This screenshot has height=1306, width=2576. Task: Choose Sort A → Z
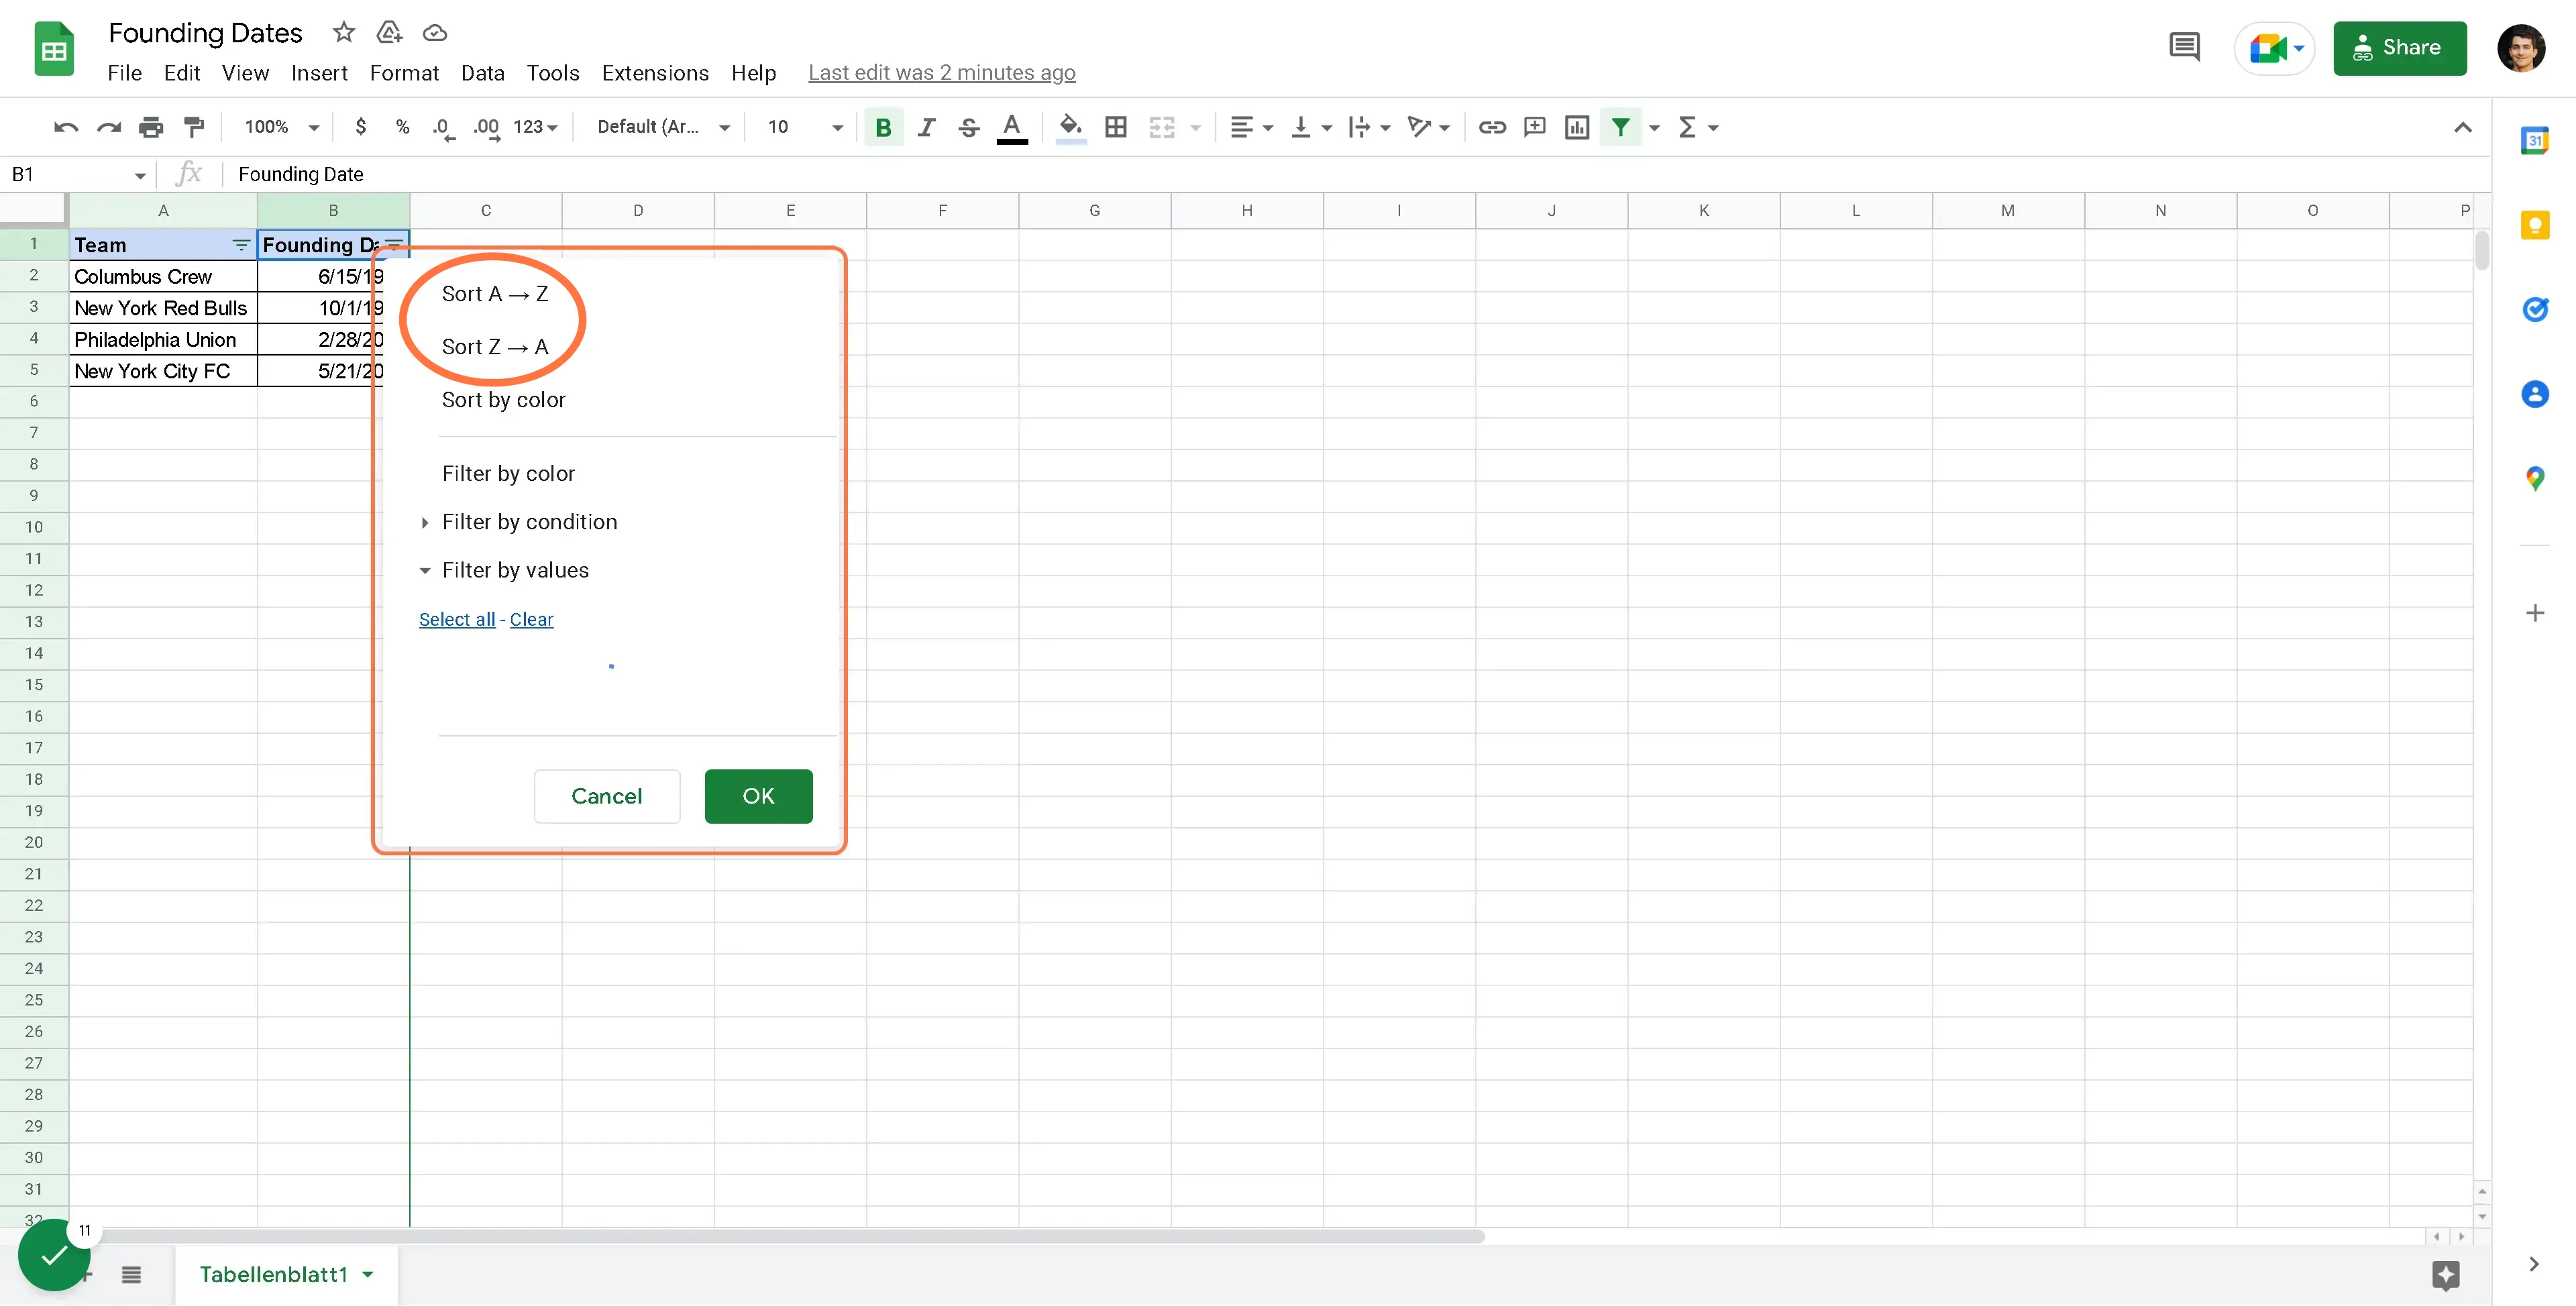pyautogui.click(x=495, y=294)
